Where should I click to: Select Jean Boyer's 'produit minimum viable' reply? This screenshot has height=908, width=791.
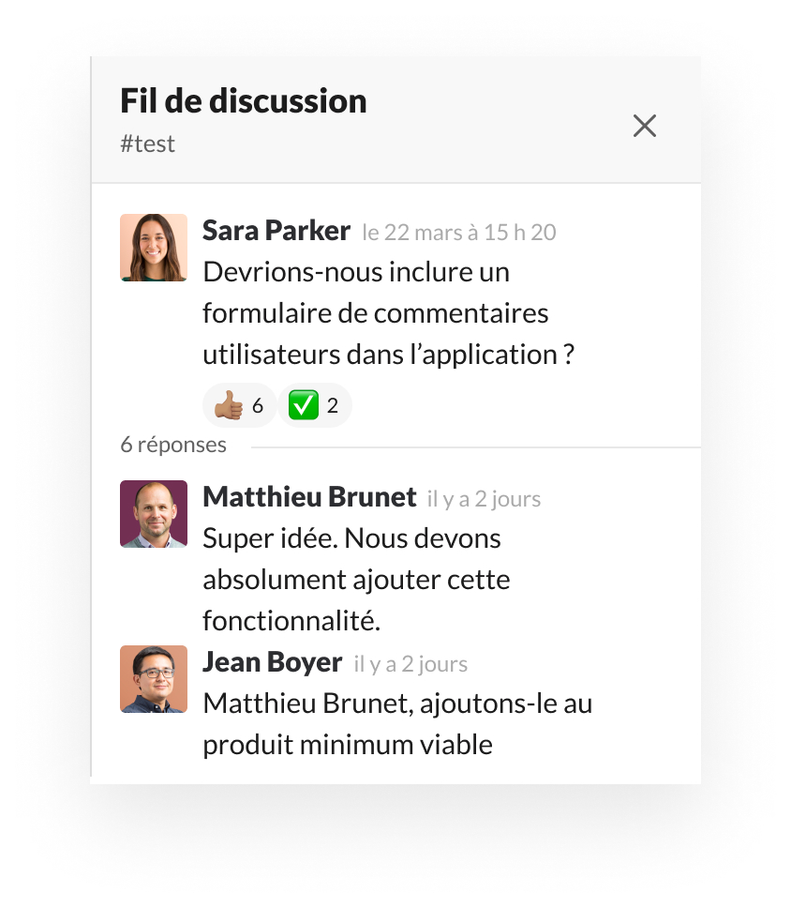(397, 724)
